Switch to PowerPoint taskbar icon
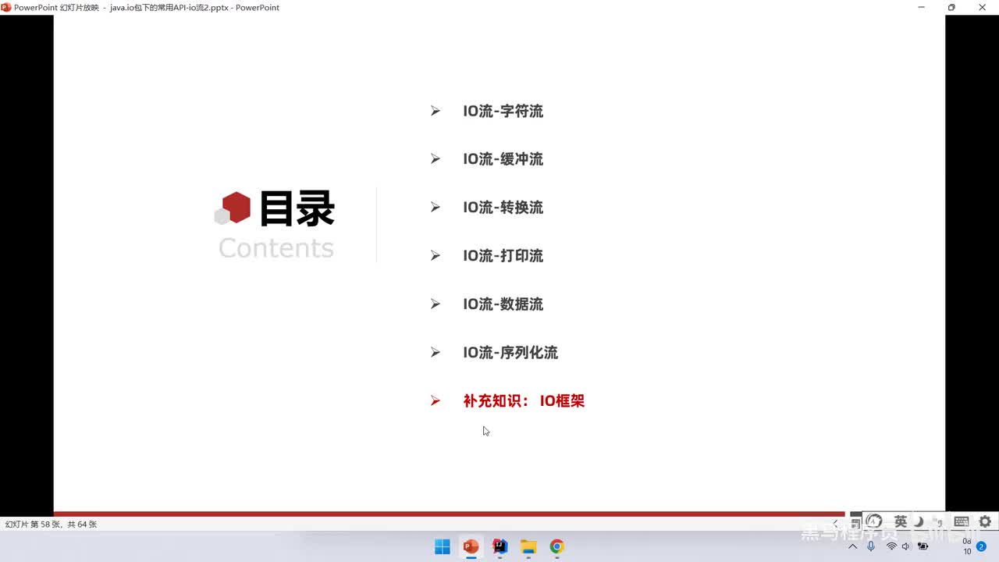 coord(471,546)
